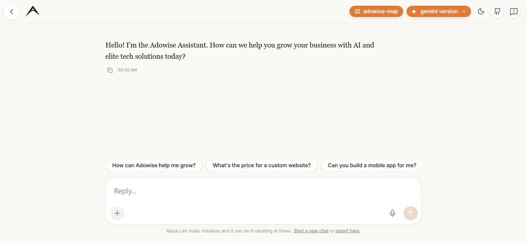This screenshot has width=527, height=244.
Task: Open the adowise-map button
Action: [376, 12]
